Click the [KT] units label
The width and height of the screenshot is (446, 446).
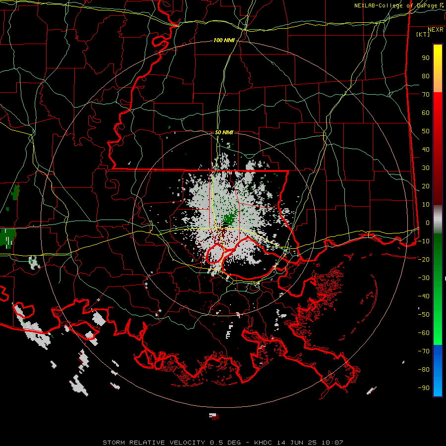tap(423, 34)
